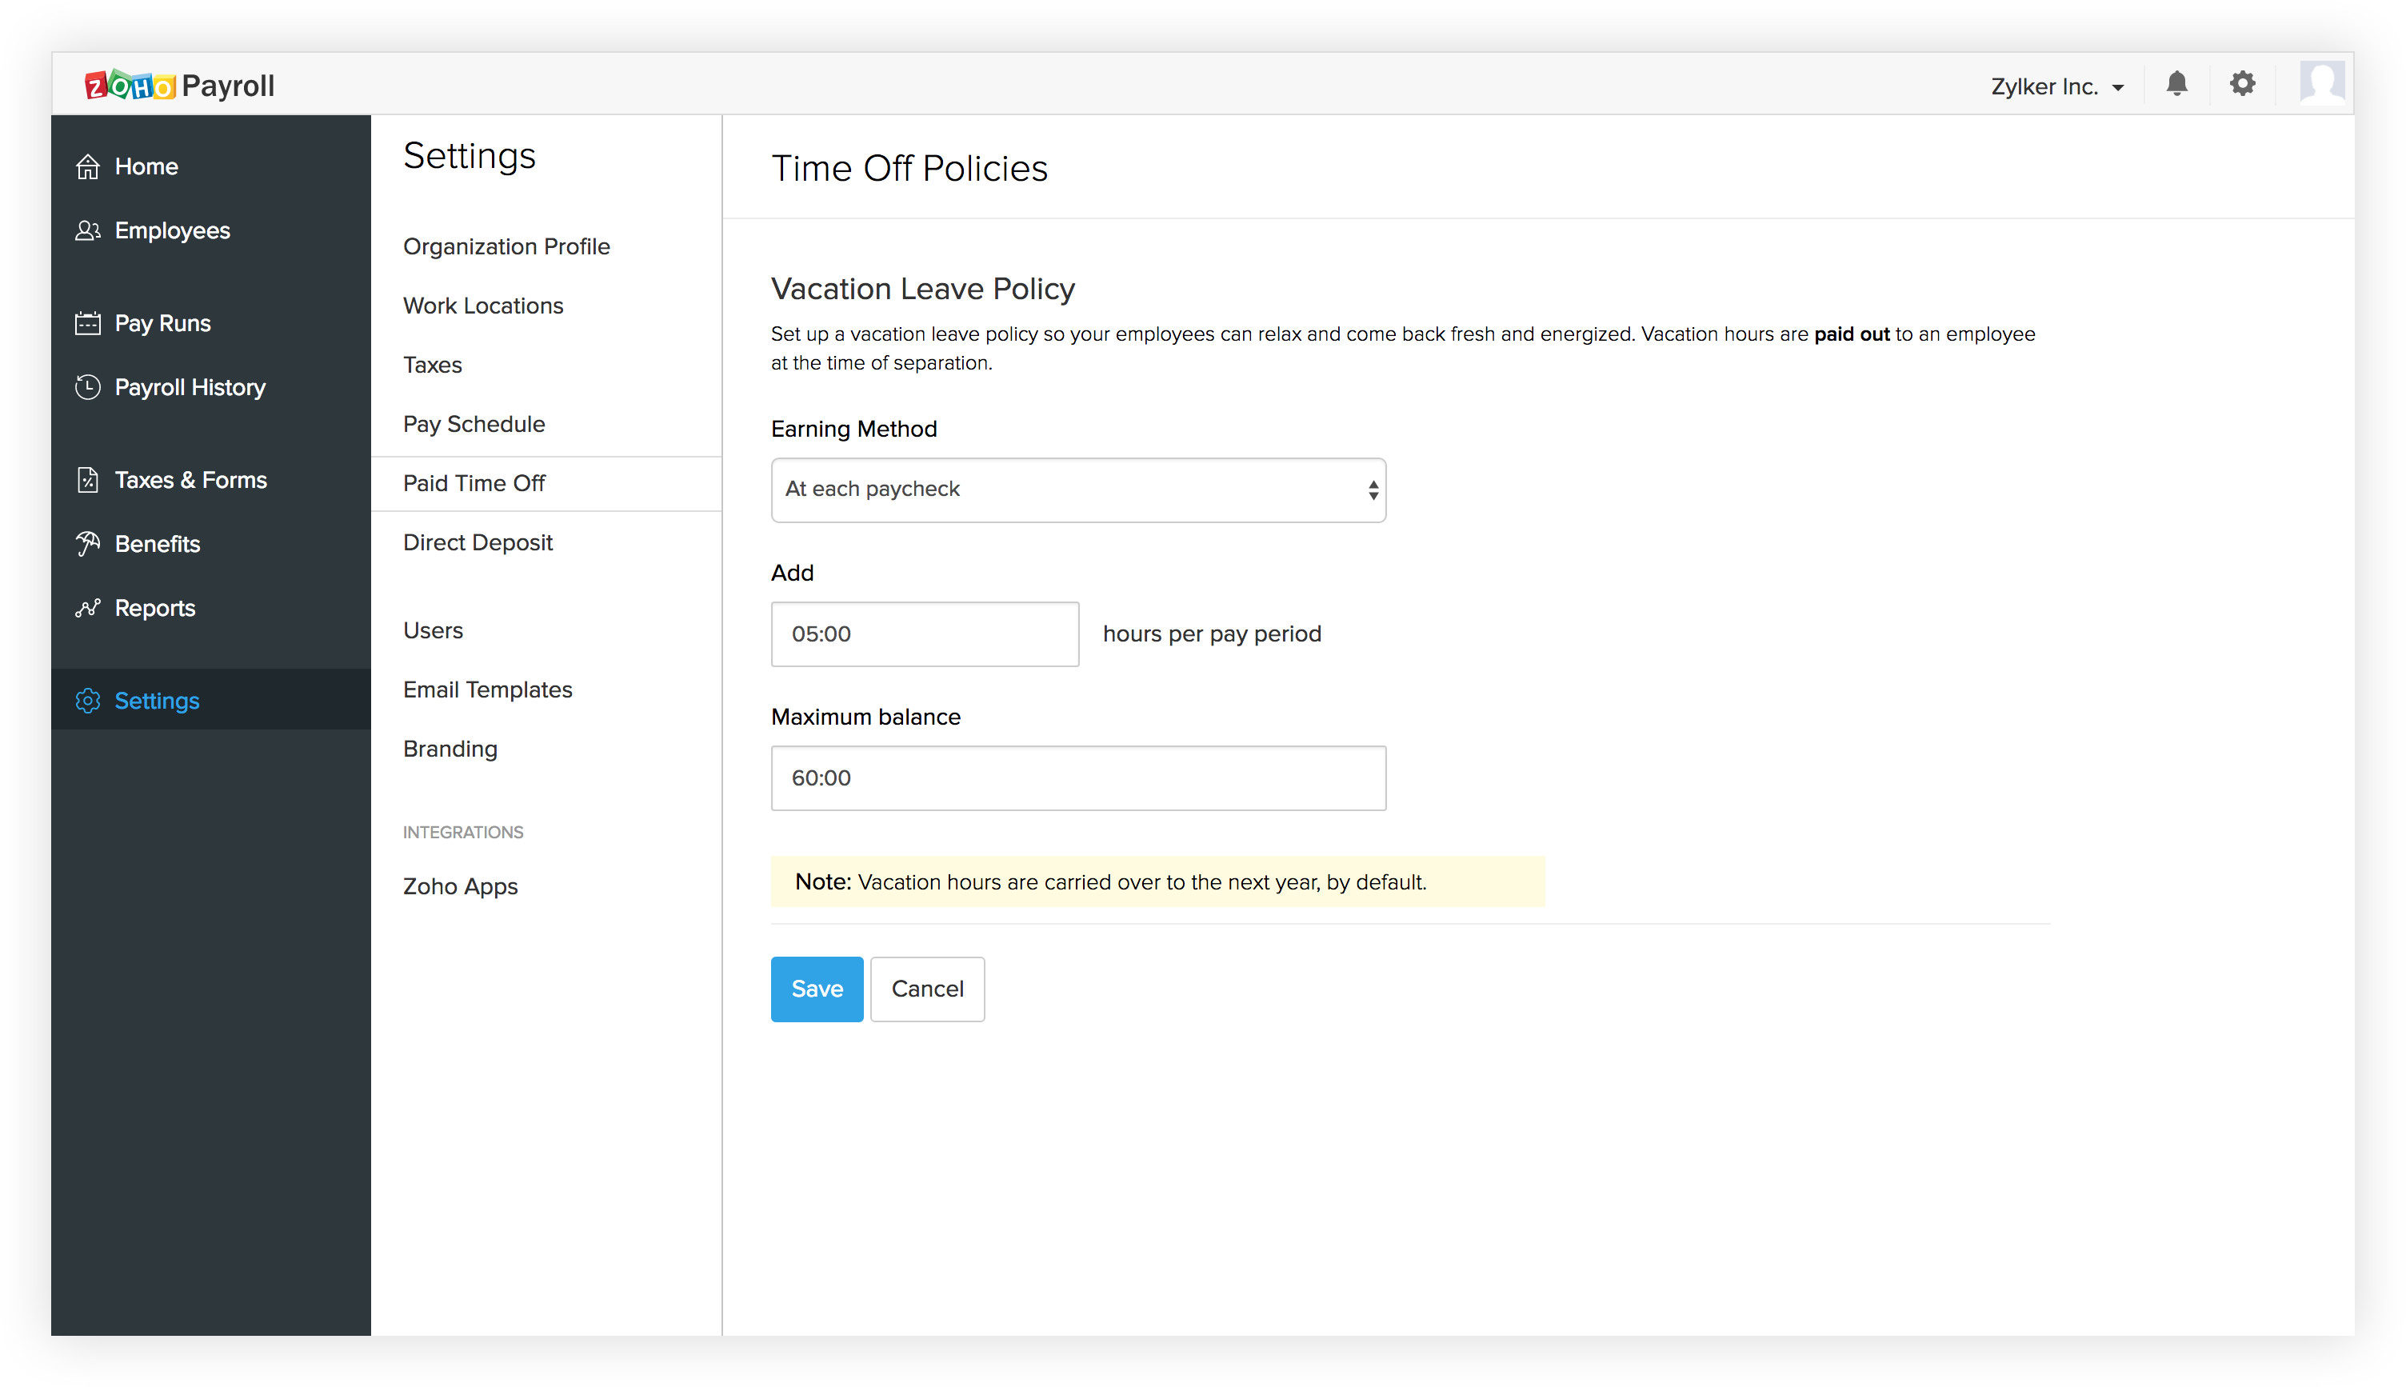The image size is (2406, 1387).
Task: Click the Home house icon
Action: tap(88, 166)
